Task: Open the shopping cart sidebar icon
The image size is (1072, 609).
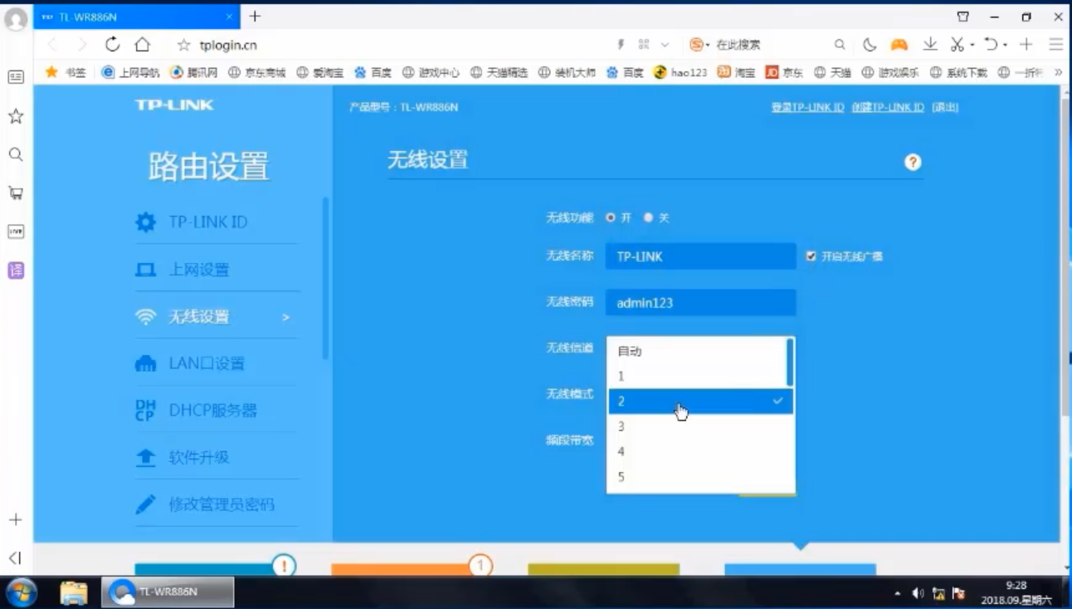Action: click(x=16, y=193)
